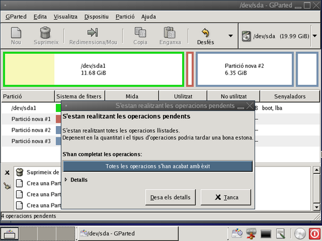Click the Suprimeix trash can icon

click(45, 32)
